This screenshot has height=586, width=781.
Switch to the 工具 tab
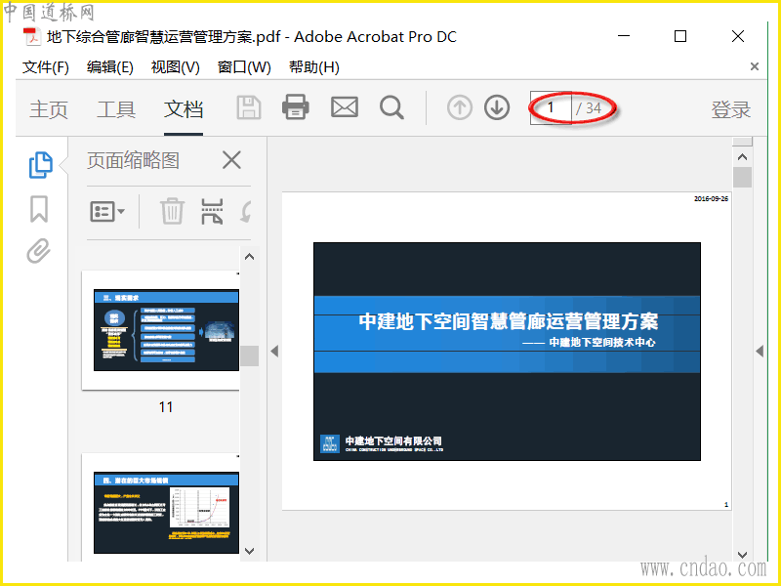116,109
